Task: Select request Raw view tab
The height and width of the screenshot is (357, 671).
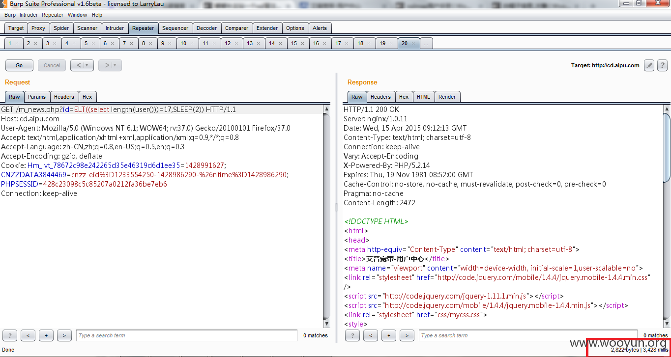Action: 14,97
